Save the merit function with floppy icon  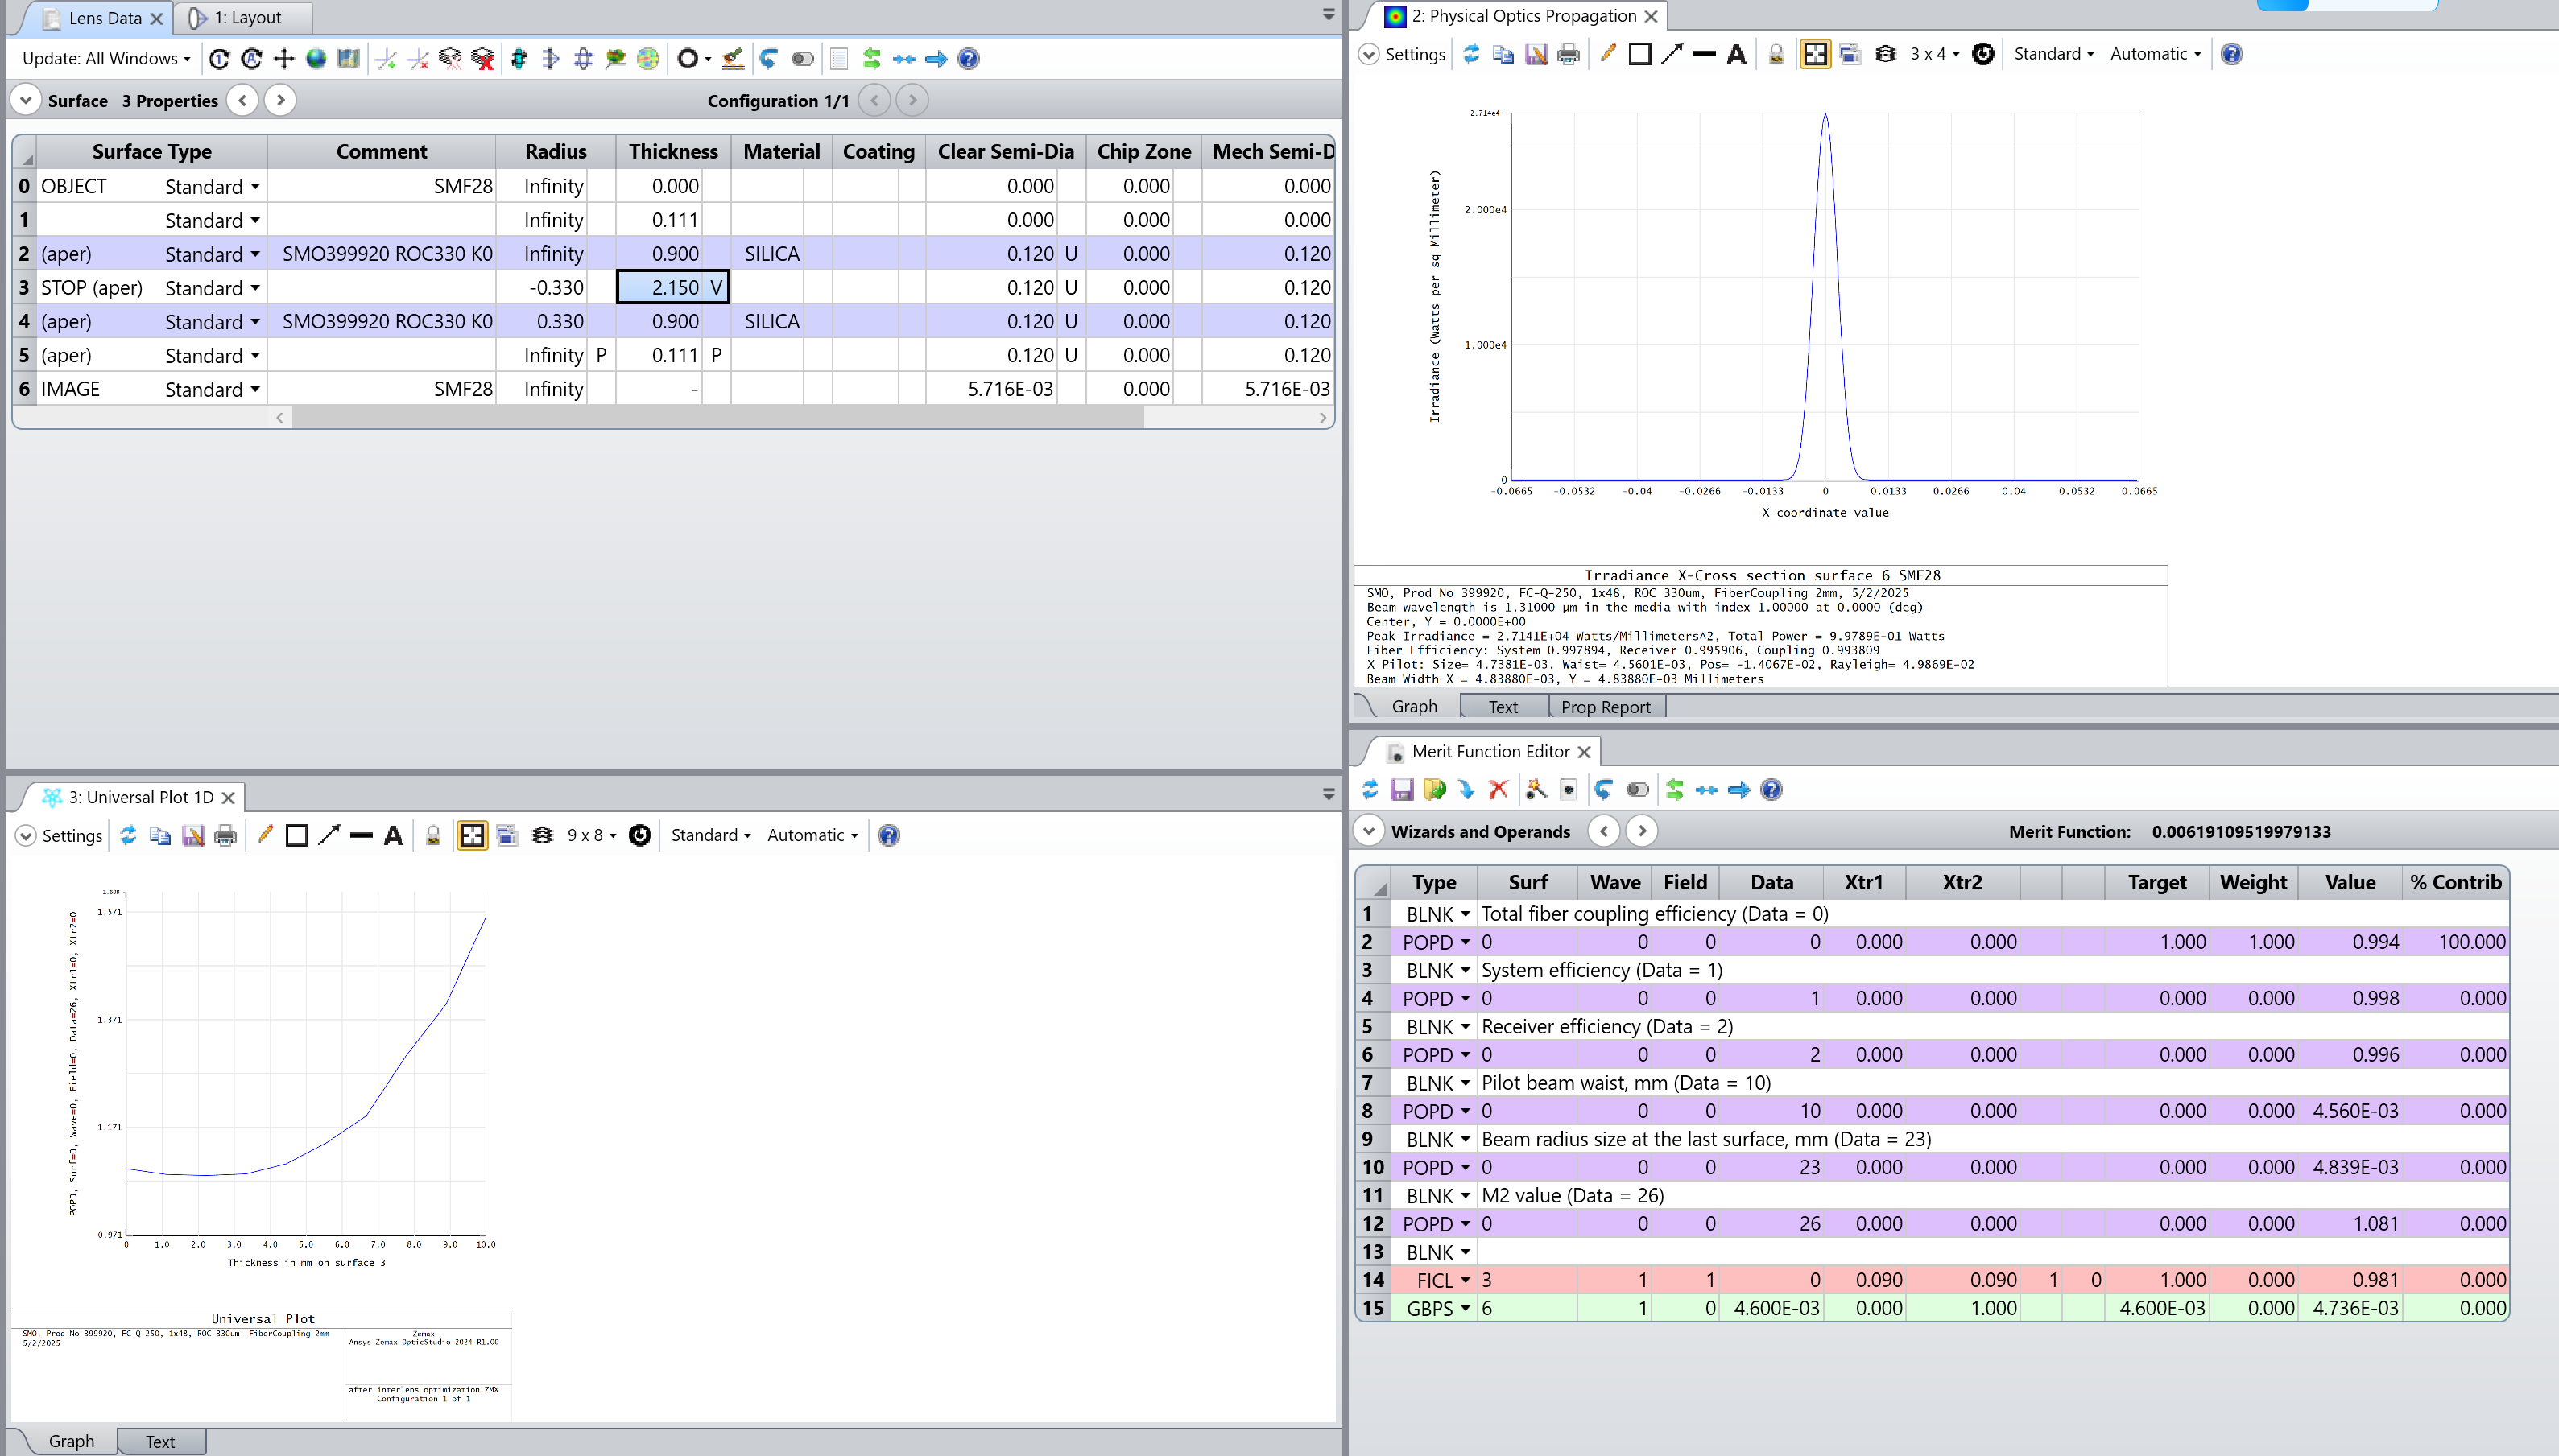point(1402,790)
